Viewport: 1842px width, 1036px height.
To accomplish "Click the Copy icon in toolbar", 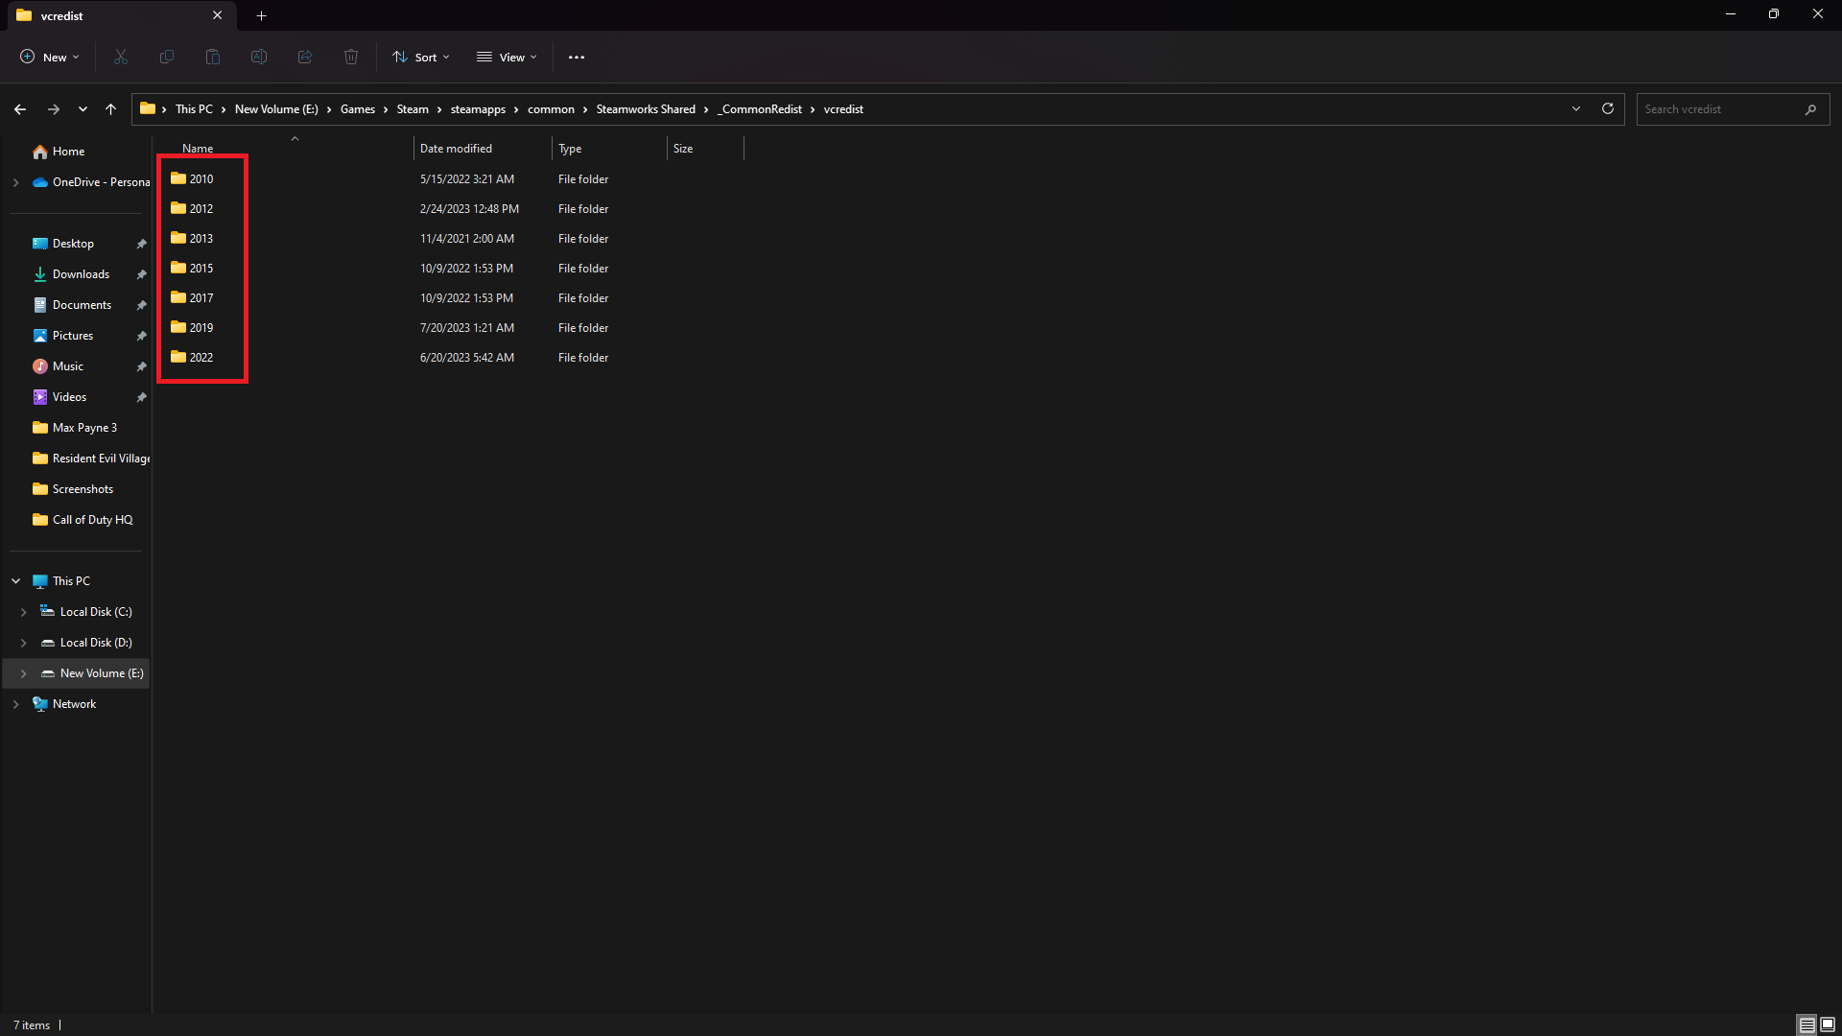I will click(167, 58).
